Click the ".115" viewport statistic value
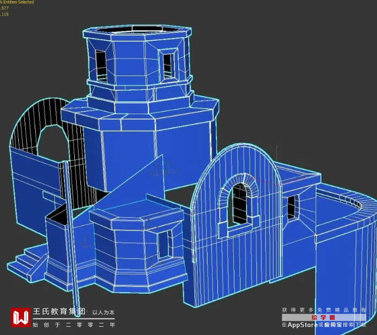Screen dimensions: 377x335 4,14
